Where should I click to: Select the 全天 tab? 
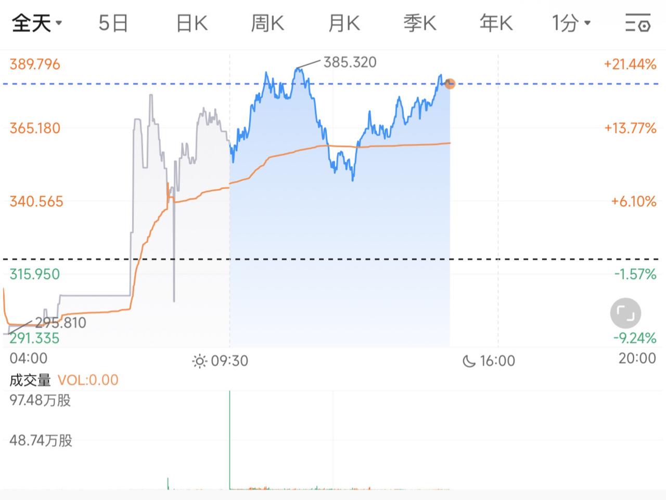pos(30,23)
